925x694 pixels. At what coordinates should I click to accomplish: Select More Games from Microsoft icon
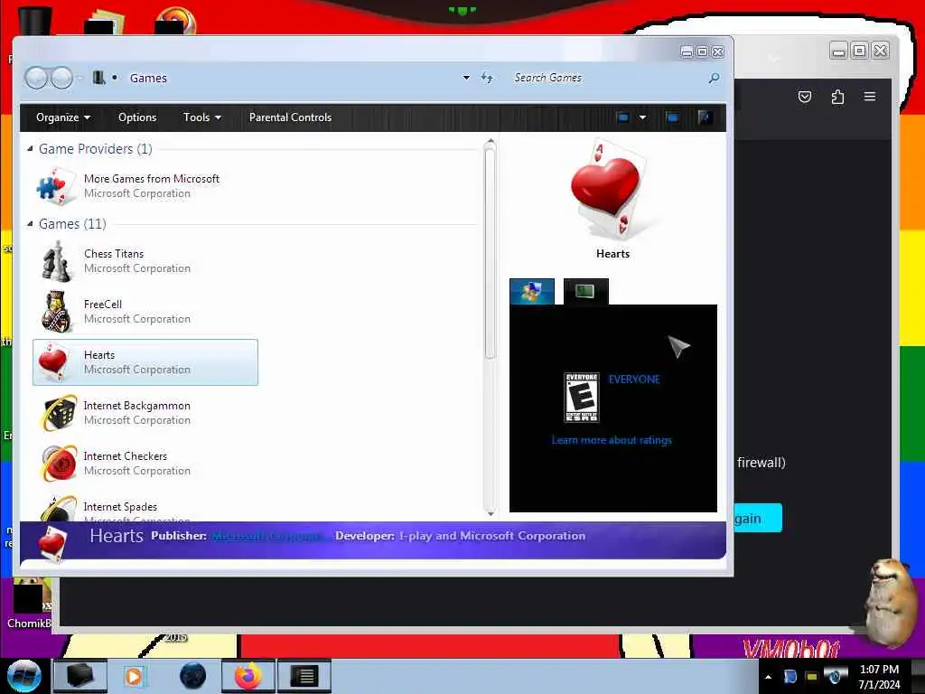pyautogui.click(x=57, y=186)
